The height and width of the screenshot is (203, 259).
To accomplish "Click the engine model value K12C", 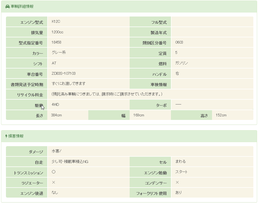I will 54,21.
